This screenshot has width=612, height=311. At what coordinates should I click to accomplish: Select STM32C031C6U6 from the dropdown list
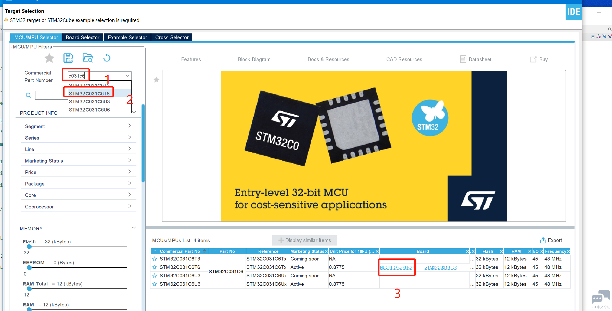(100, 110)
